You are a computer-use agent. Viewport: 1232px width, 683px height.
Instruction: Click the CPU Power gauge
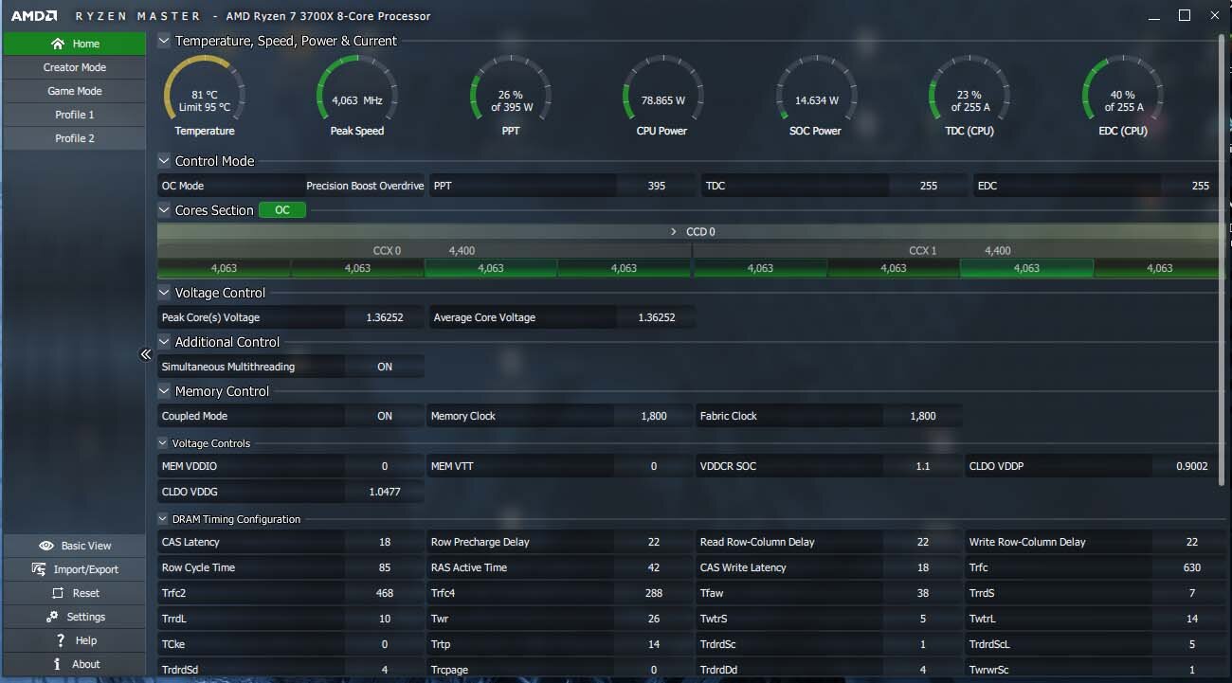(x=662, y=96)
